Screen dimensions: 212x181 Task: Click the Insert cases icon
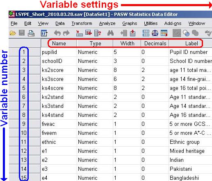click(x=123, y=33)
